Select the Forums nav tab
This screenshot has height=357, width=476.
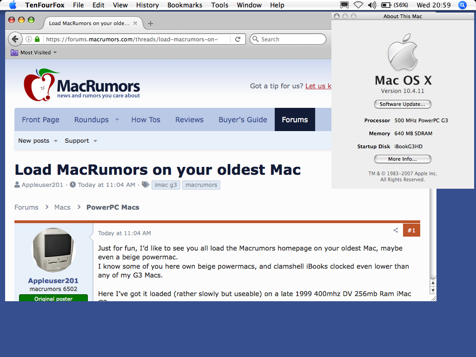pyautogui.click(x=295, y=119)
